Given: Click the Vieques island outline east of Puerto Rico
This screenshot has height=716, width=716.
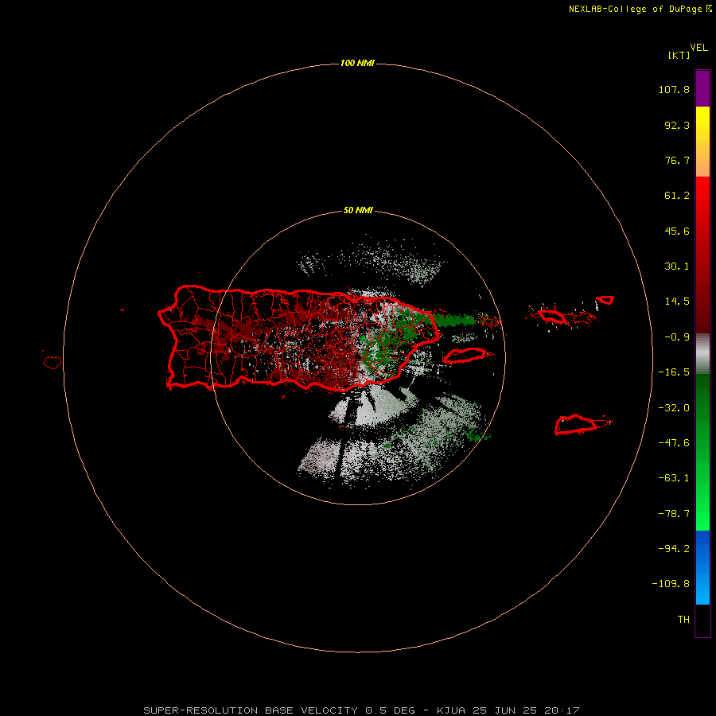Looking at the screenshot, I should [465, 356].
